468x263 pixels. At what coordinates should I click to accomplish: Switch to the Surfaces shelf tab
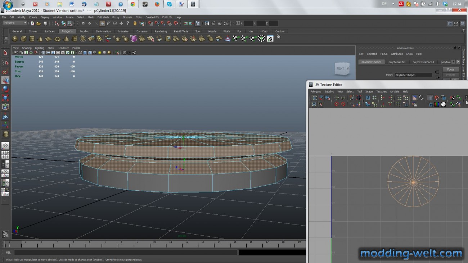(x=49, y=31)
